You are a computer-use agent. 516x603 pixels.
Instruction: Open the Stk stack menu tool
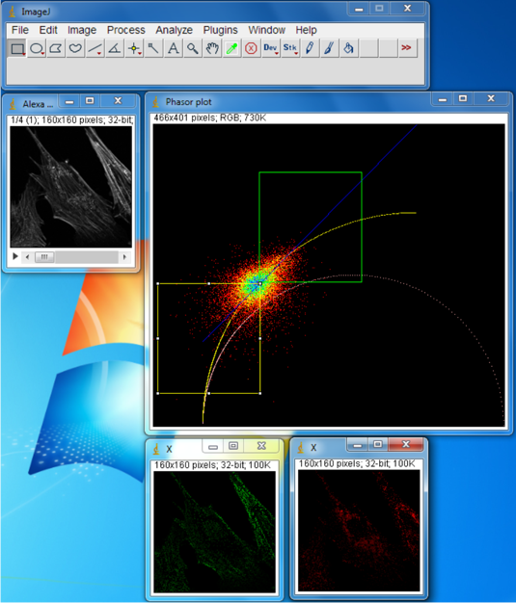point(290,48)
